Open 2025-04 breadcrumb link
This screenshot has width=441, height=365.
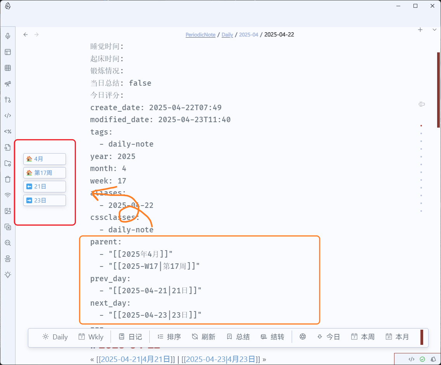point(249,35)
